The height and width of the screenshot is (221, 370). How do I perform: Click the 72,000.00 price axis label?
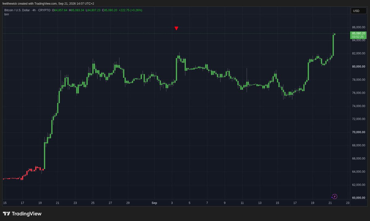coord(359,119)
